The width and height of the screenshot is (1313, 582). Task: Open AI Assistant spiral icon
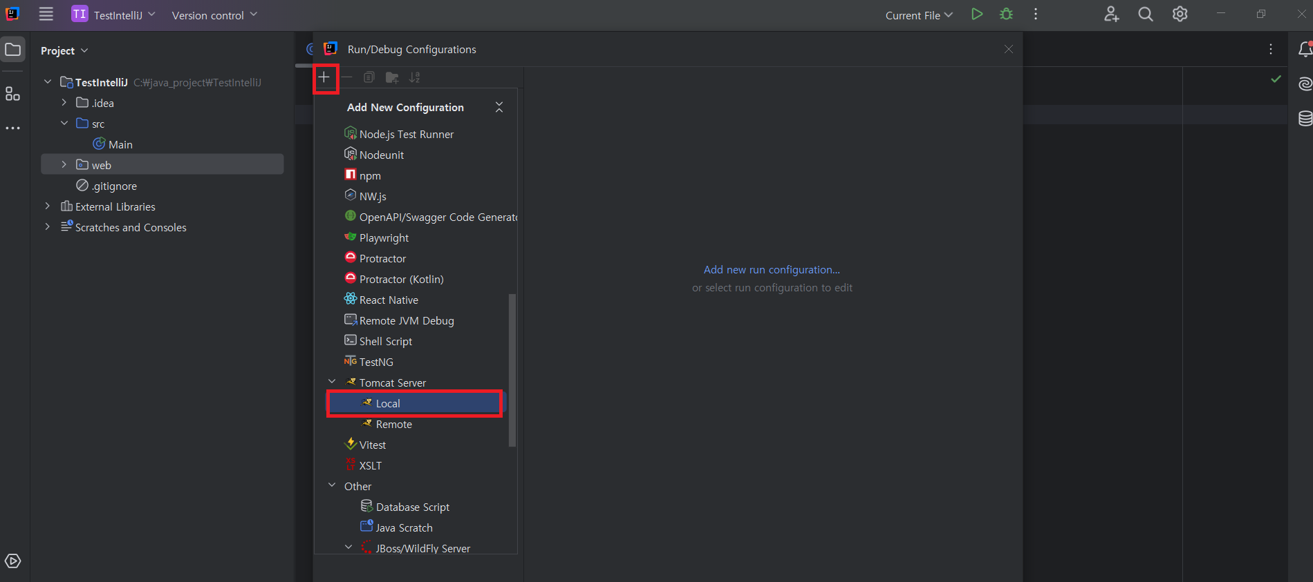click(1305, 84)
